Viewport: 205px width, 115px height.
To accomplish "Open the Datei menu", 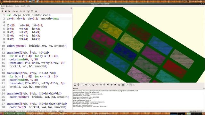I will pos(3,6).
